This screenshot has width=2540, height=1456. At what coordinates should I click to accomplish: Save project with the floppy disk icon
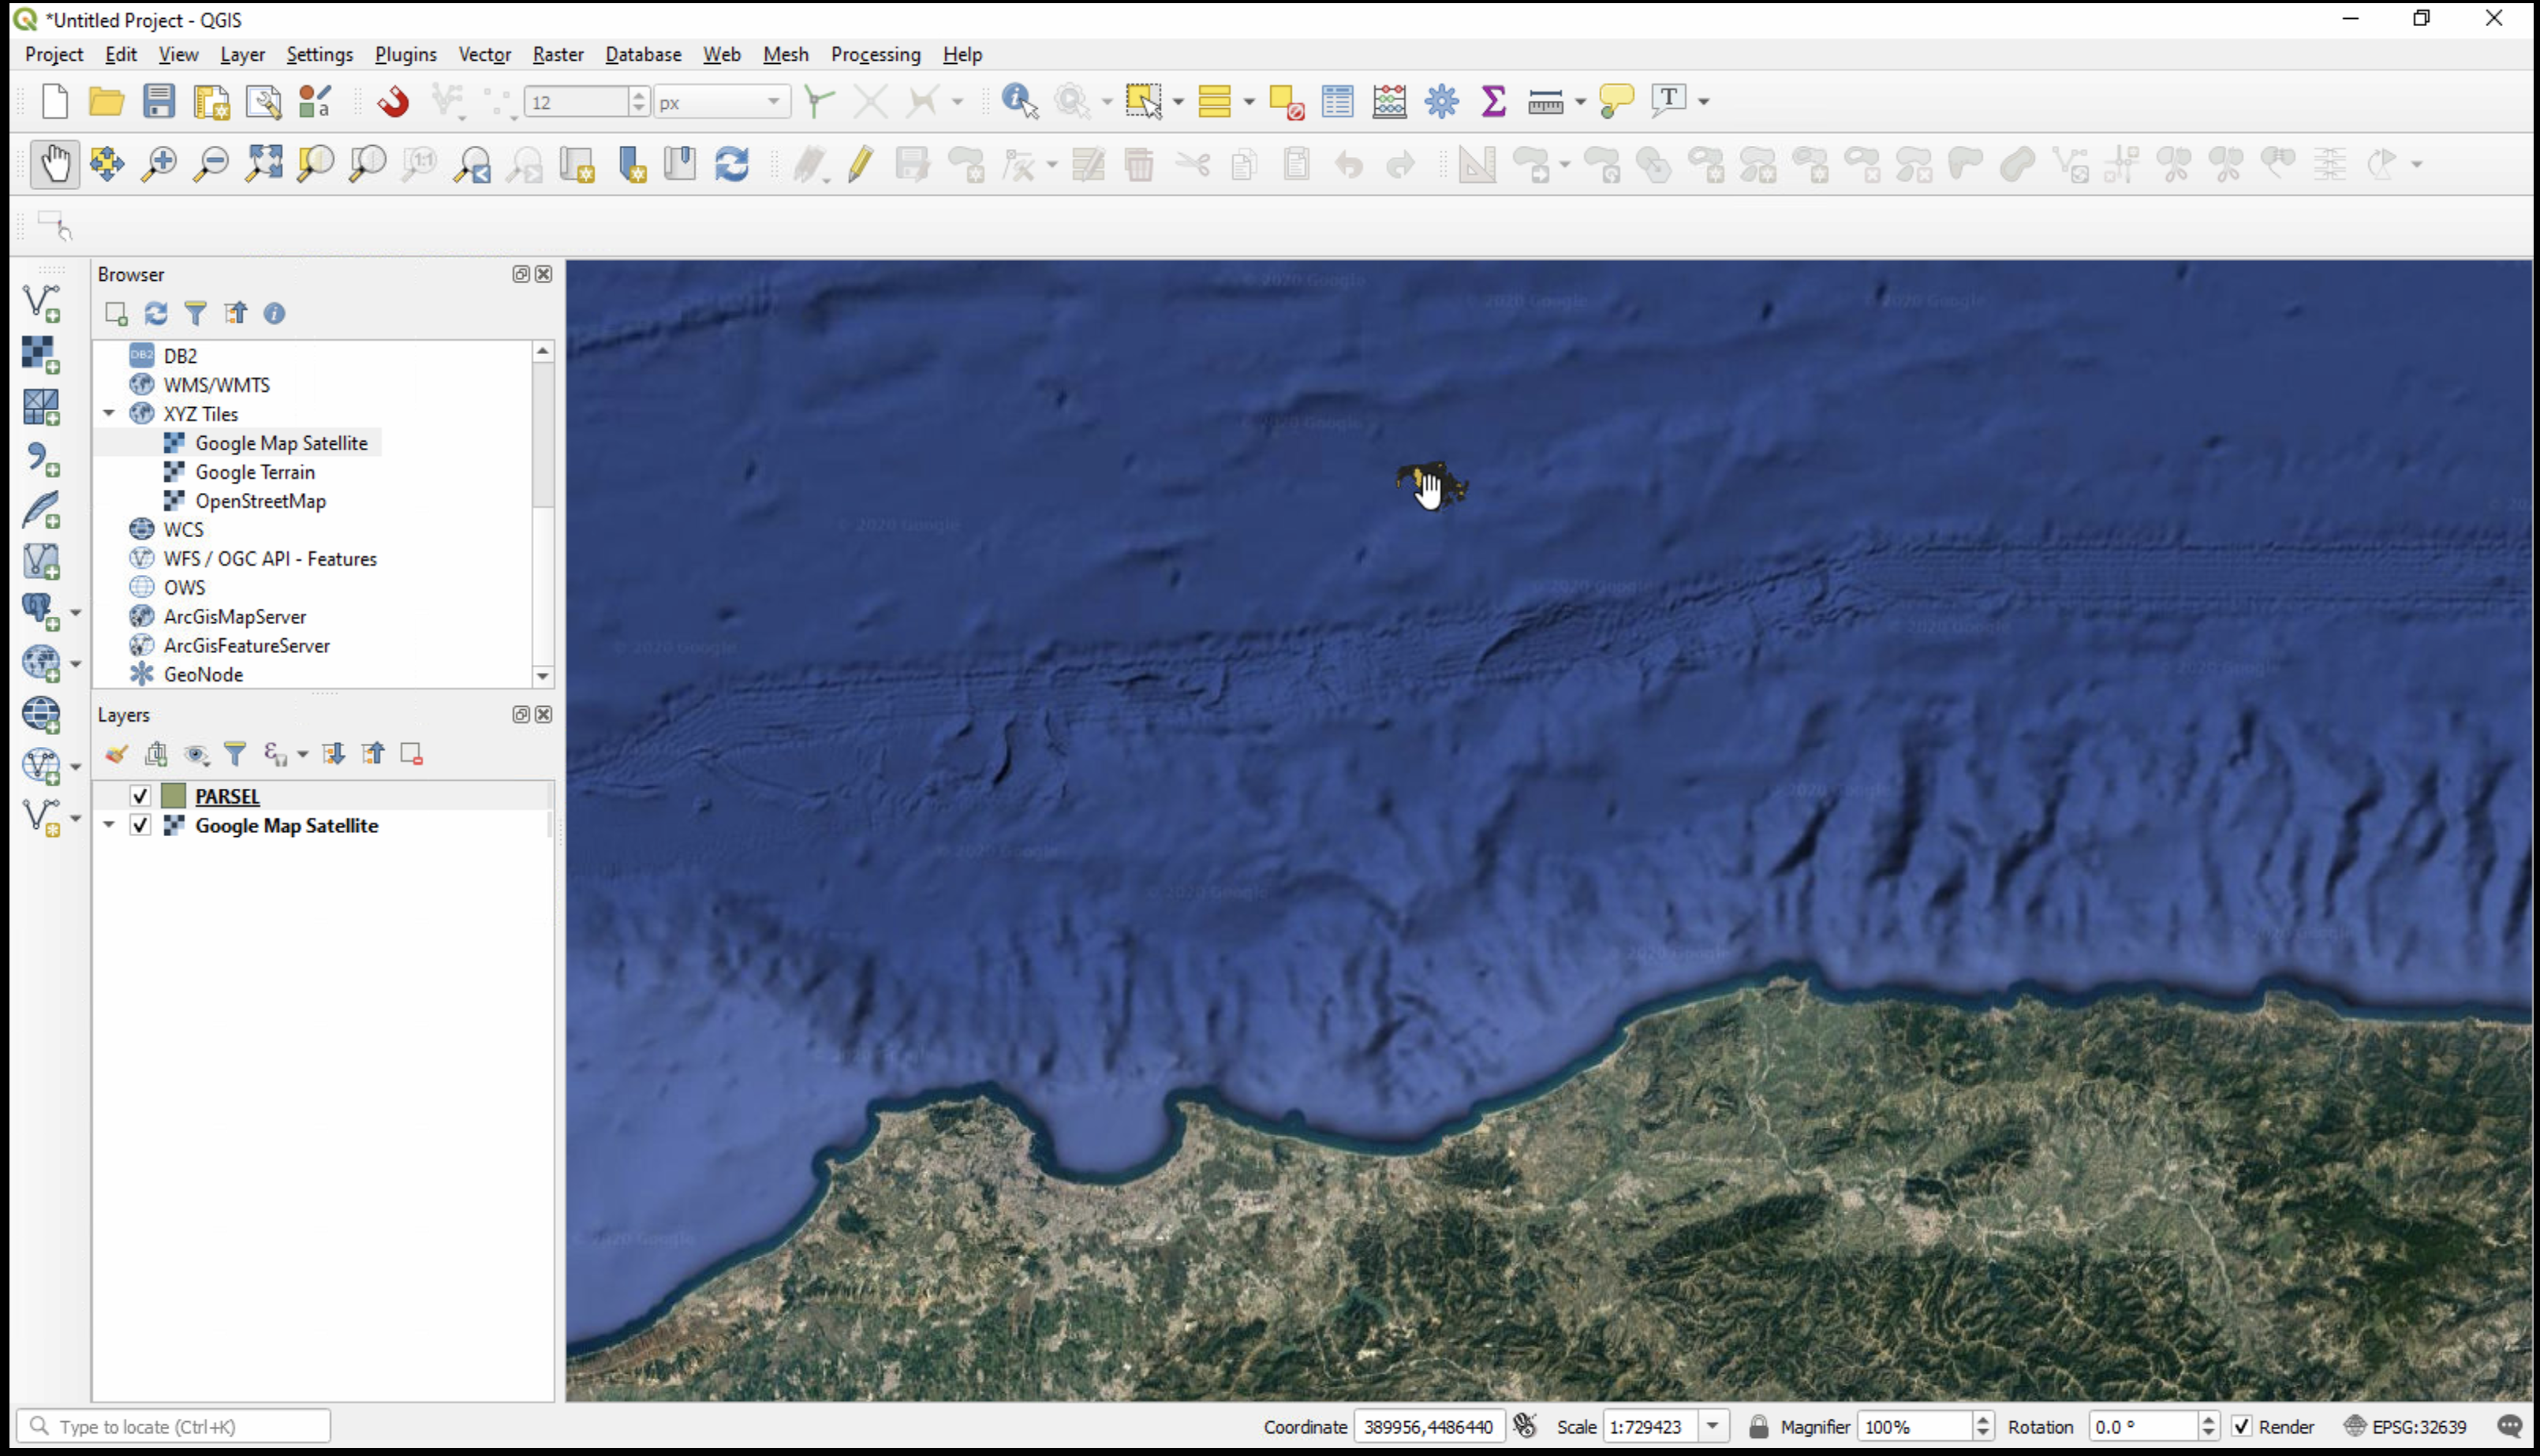(x=158, y=101)
